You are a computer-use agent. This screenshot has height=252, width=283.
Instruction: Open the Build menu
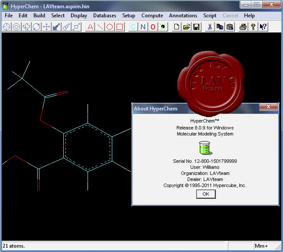pyautogui.click(x=39, y=16)
